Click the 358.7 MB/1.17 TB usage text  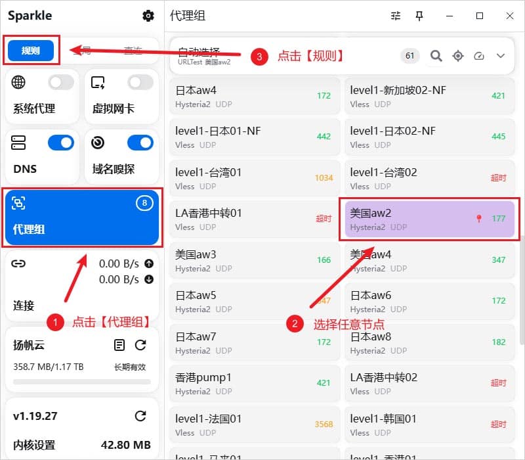coord(48,367)
